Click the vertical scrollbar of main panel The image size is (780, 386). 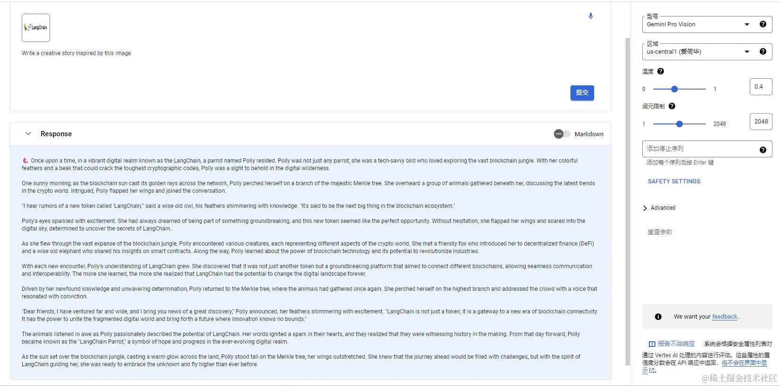628,201
